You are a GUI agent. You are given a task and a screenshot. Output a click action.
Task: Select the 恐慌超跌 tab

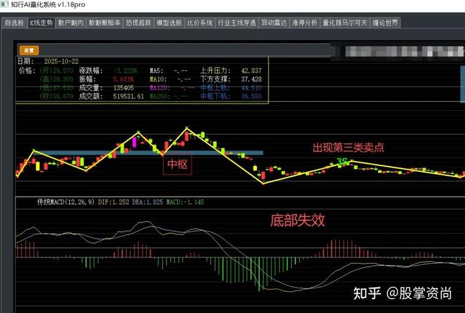(138, 23)
